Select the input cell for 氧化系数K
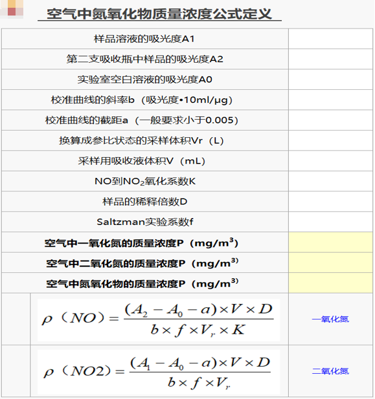The height and width of the screenshot is (399, 375). pos(331,182)
